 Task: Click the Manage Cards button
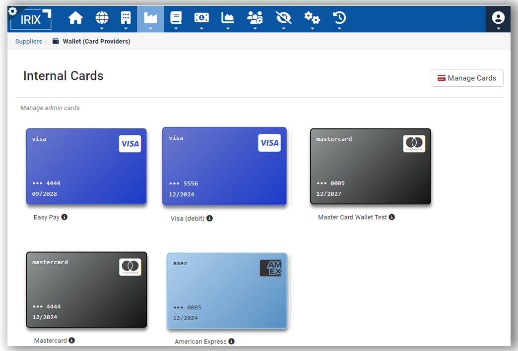[x=467, y=78]
